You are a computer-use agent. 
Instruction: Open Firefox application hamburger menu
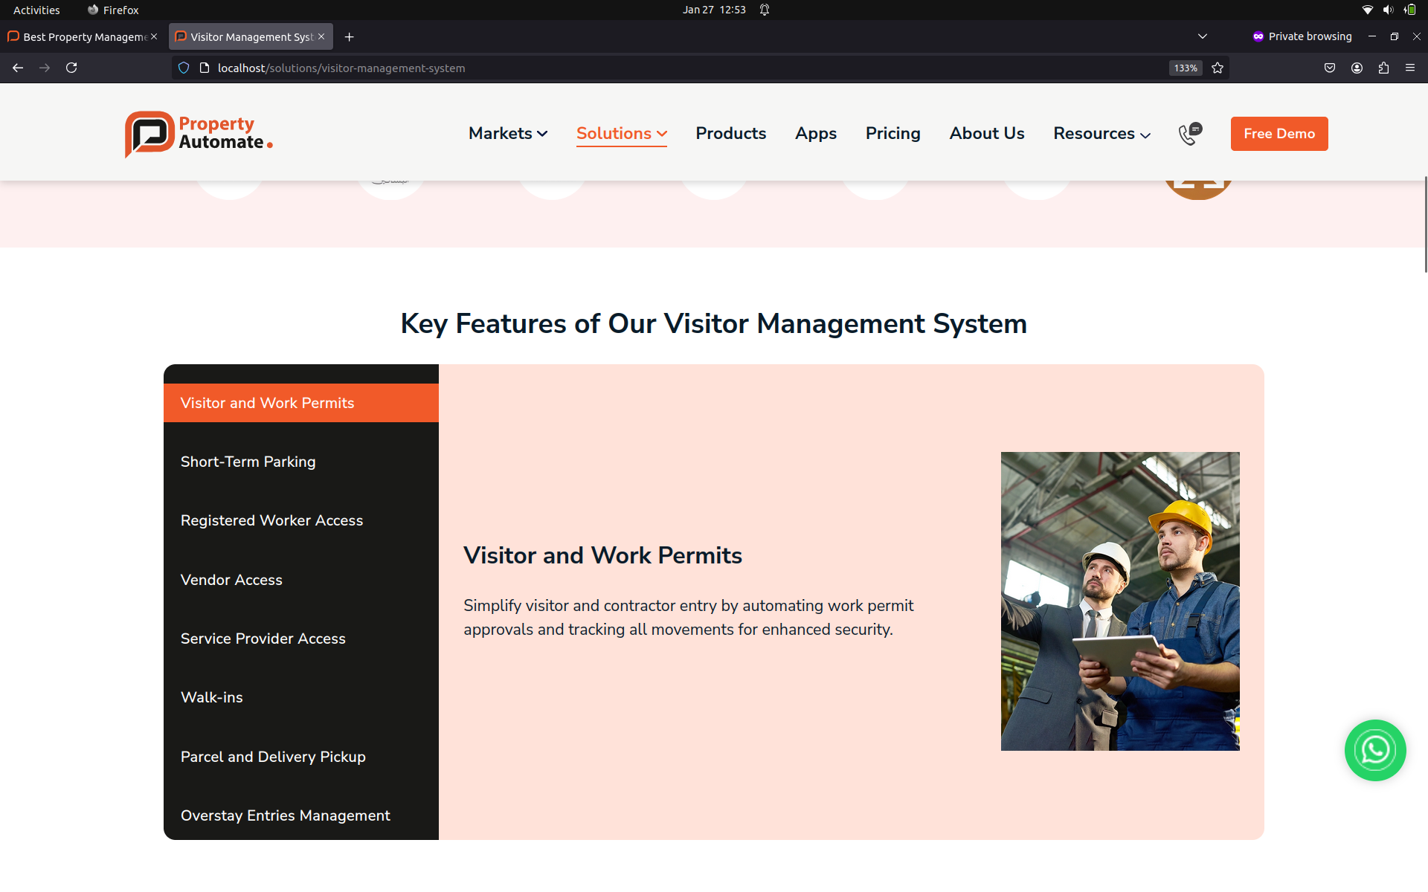pos(1410,68)
